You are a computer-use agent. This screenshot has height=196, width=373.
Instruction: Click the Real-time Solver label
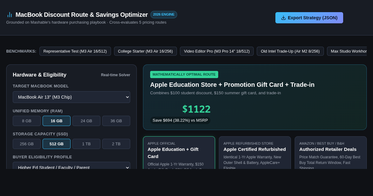coord(116,75)
